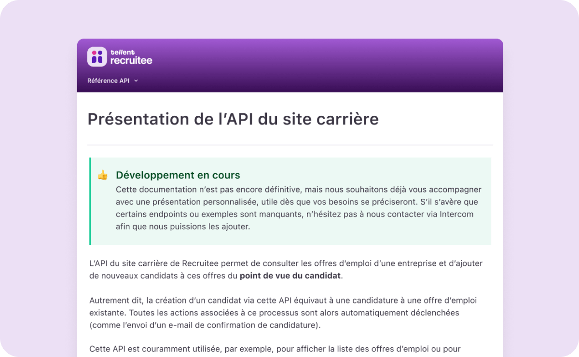Click the paragraph starting with Autrement dit
The height and width of the screenshot is (357, 579).
pos(283,312)
